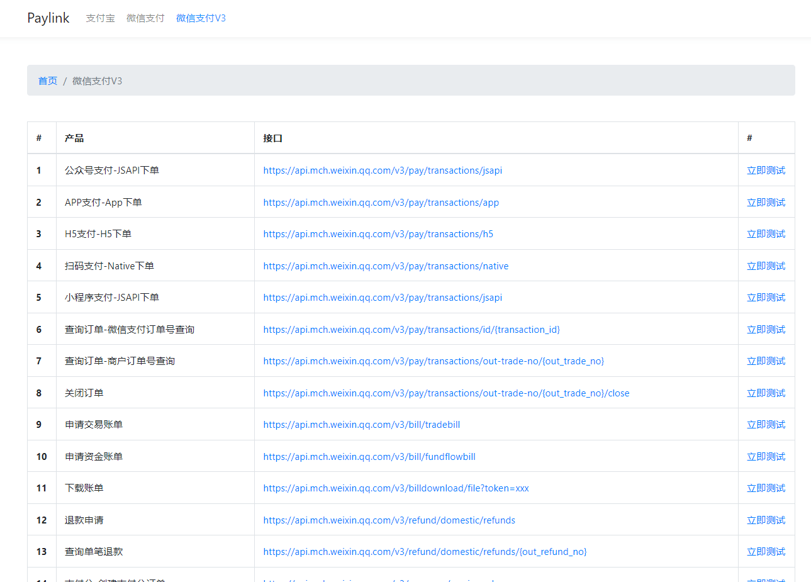Screen dimensions: 811x582
Task: Open the refund/domestic/refunds API link
Action: [x=389, y=520]
